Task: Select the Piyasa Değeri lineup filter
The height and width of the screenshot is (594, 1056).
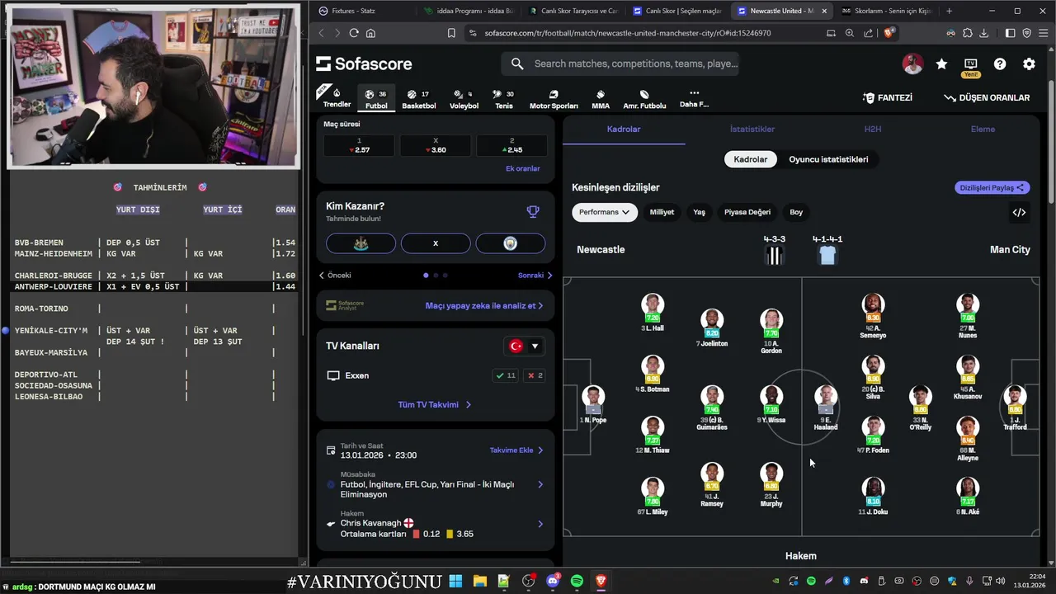Action: (747, 212)
